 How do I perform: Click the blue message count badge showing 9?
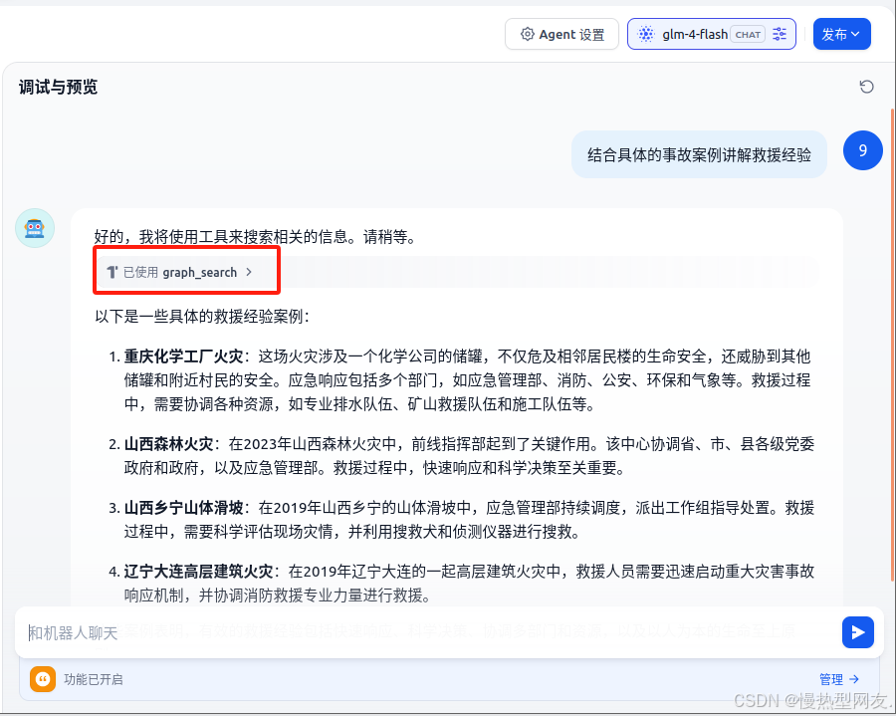tap(862, 150)
